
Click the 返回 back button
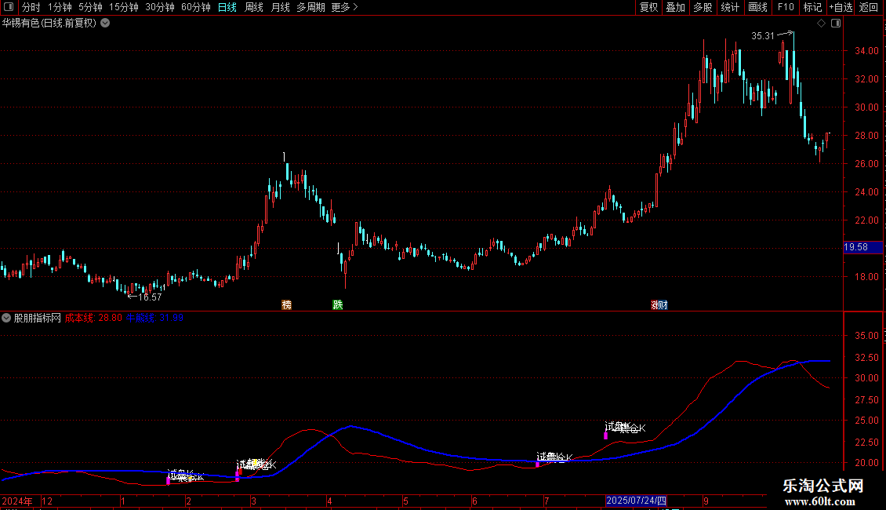[869, 7]
